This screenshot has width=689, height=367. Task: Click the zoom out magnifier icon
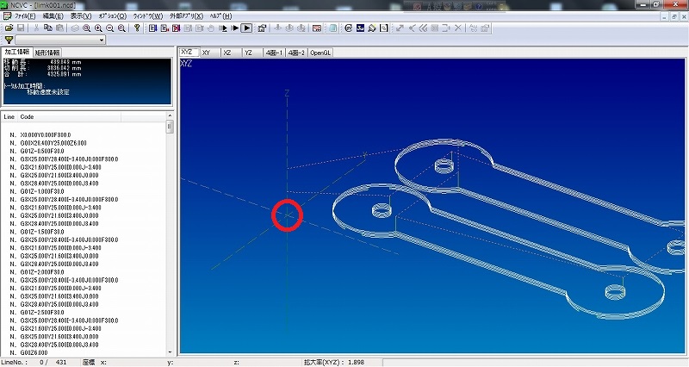point(110,28)
